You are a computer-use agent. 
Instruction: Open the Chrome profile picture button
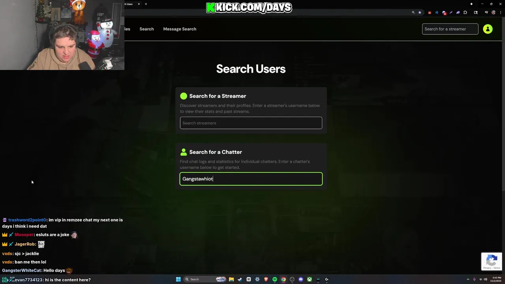pos(494,13)
